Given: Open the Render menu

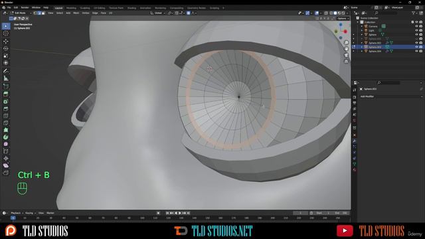Looking at the screenshot, I should [x=25, y=7].
